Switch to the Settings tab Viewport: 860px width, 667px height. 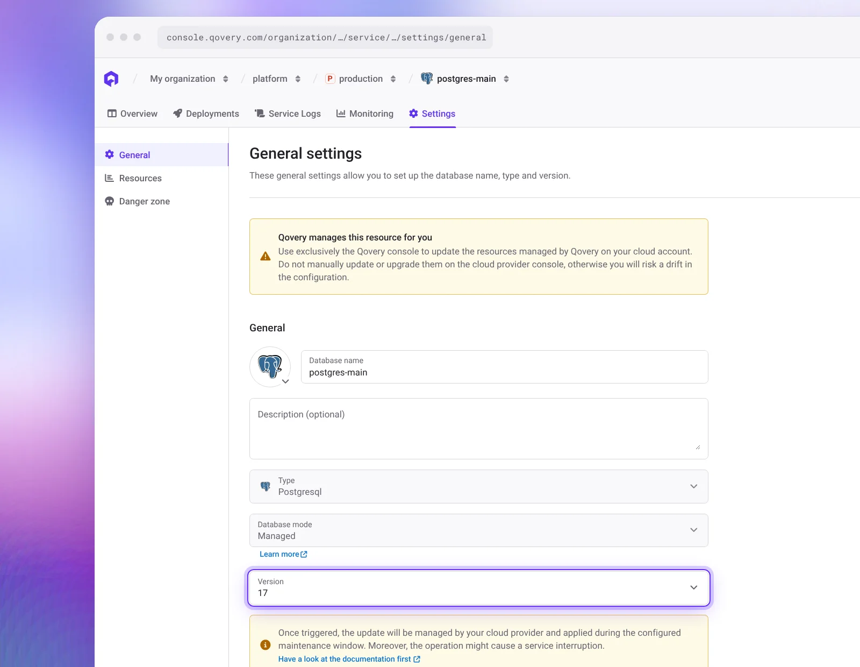tap(432, 113)
